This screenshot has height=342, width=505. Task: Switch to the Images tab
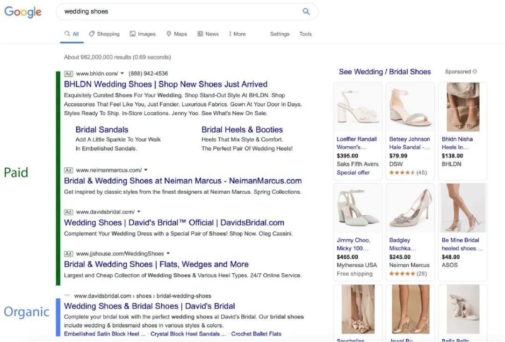coord(143,34)
